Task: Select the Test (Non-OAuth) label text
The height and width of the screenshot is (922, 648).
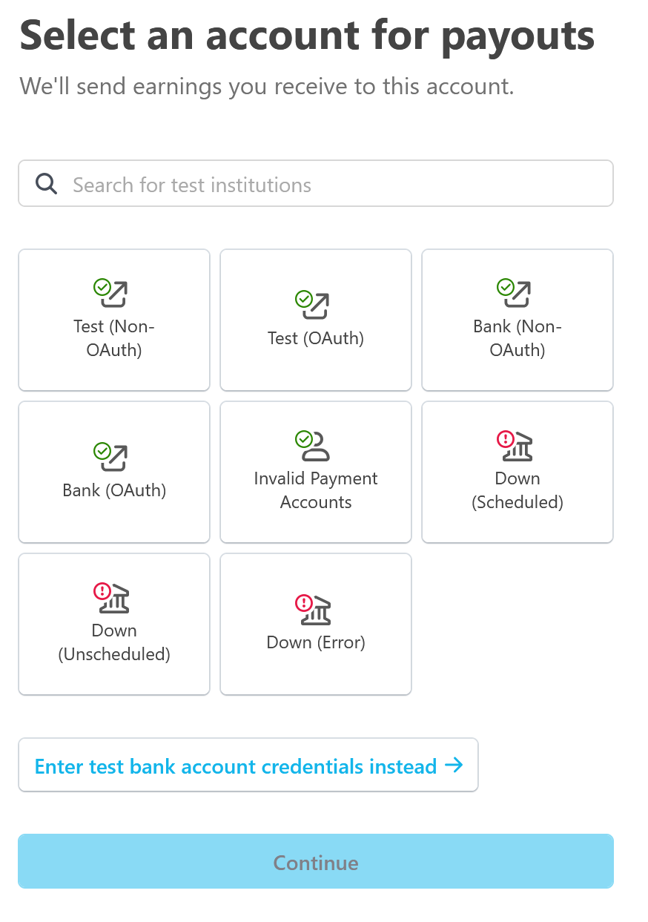Action: pyautogui.click(x=114, y=338)
